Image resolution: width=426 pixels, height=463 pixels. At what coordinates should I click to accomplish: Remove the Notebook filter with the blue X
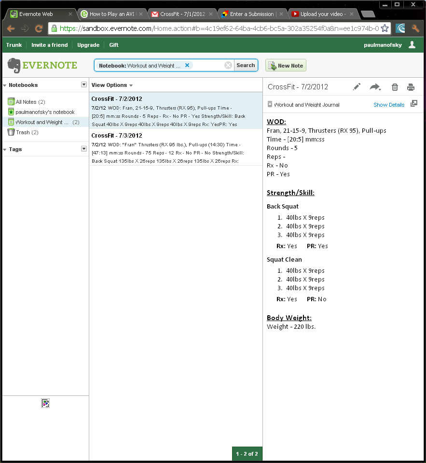187,65
